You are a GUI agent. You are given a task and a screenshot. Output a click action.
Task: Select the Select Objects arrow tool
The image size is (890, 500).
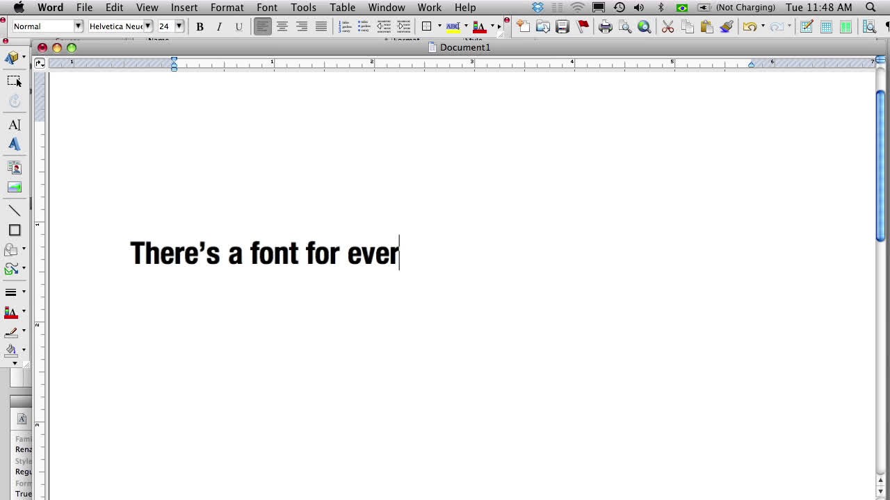click(15, 81)
